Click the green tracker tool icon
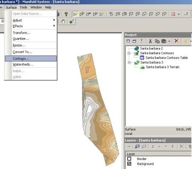The image size is (192, 169). (71, 21)
